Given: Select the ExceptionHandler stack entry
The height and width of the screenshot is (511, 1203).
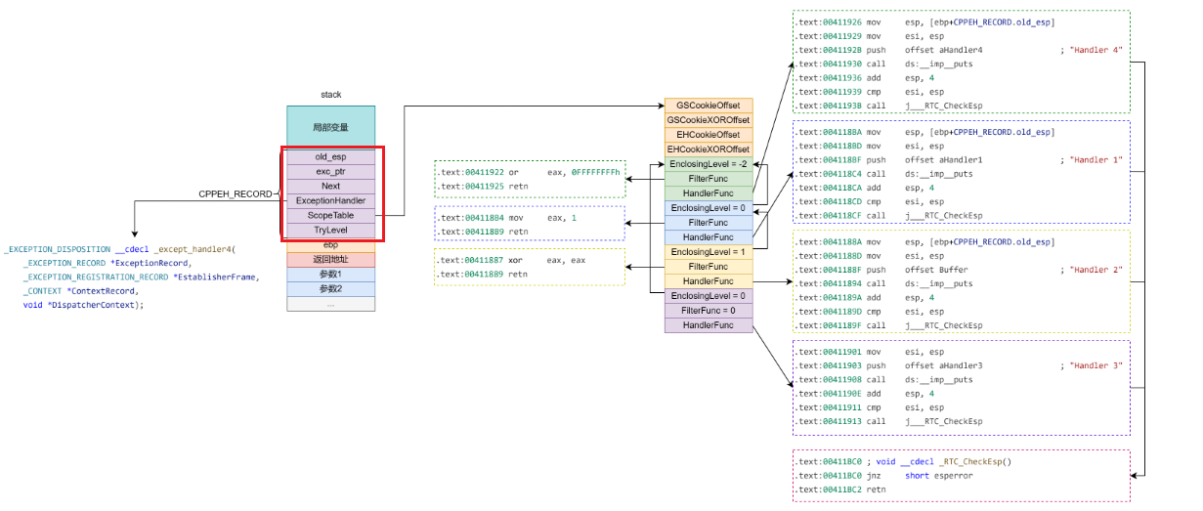Looking at the screenshot, I should 330,200.
